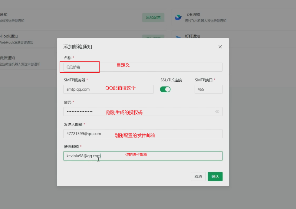
Task: Click the X icon on the dialog header
Action: click(220, 47)
